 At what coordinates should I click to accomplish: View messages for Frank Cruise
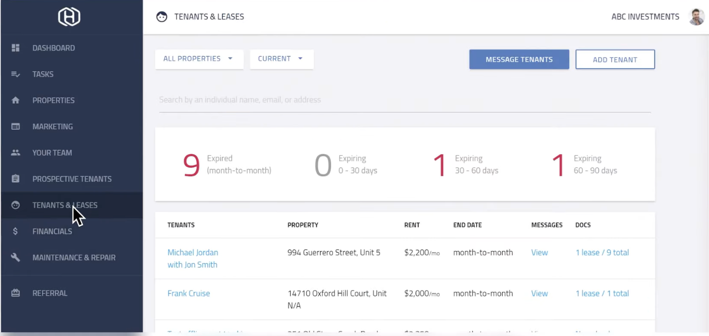[539, 294]
